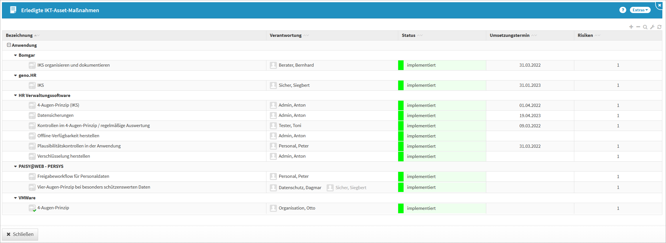Open the Extras dropdown menu
Image resolution: width=666 pixels, height=243 pixels.
tap(640, 10)
